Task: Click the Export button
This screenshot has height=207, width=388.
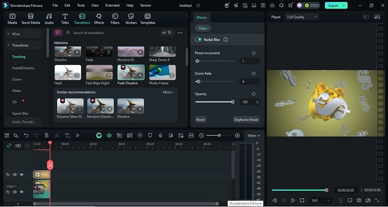Action: [x=333, y=5]
